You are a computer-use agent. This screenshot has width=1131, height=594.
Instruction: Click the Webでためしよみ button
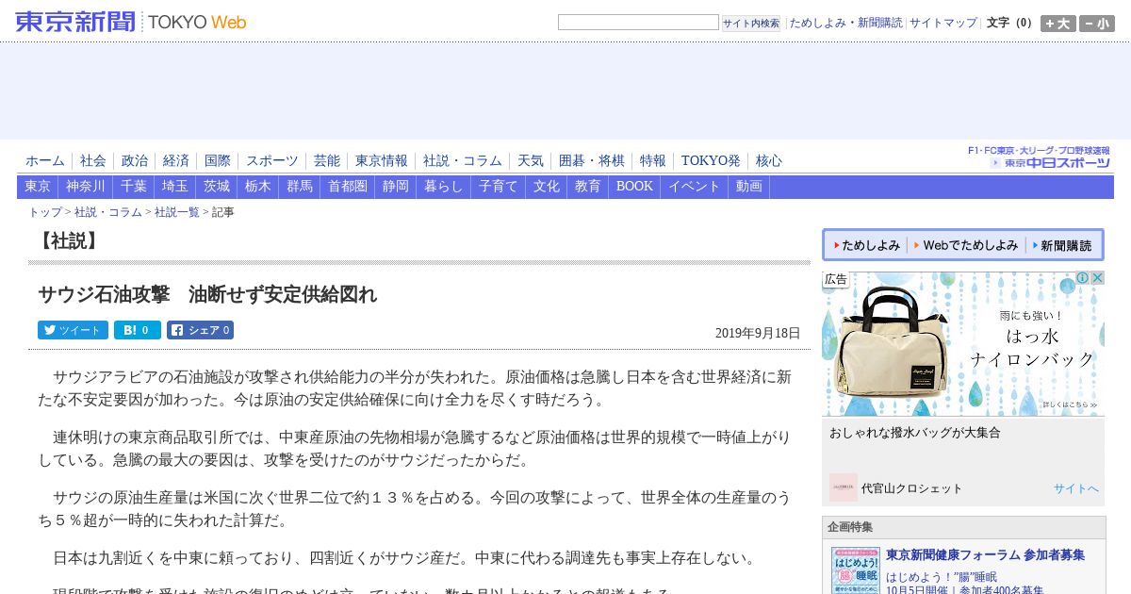coord(966,245)
